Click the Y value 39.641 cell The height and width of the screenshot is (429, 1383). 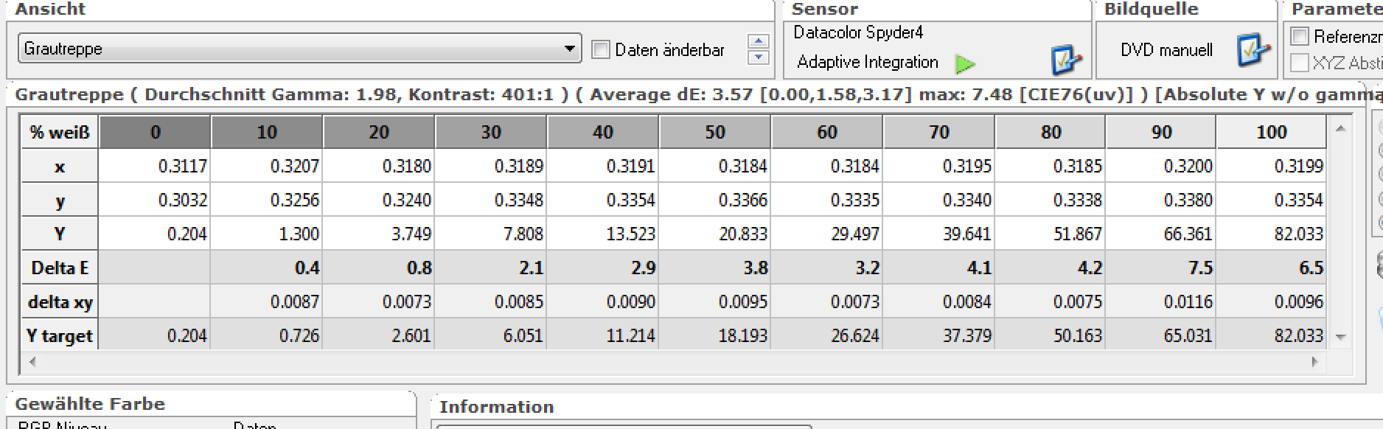coord(939,234)
